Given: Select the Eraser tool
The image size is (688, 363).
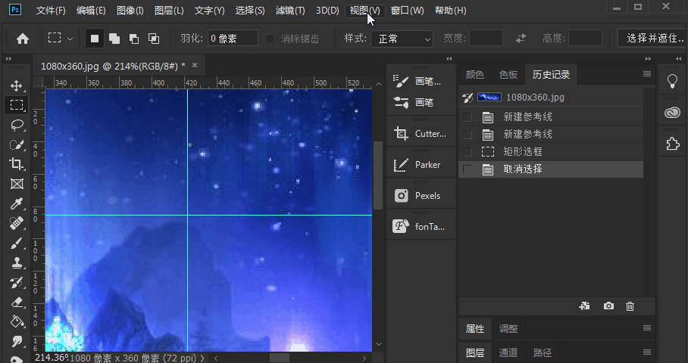Looking at the screenshot, I should (17, 302).
